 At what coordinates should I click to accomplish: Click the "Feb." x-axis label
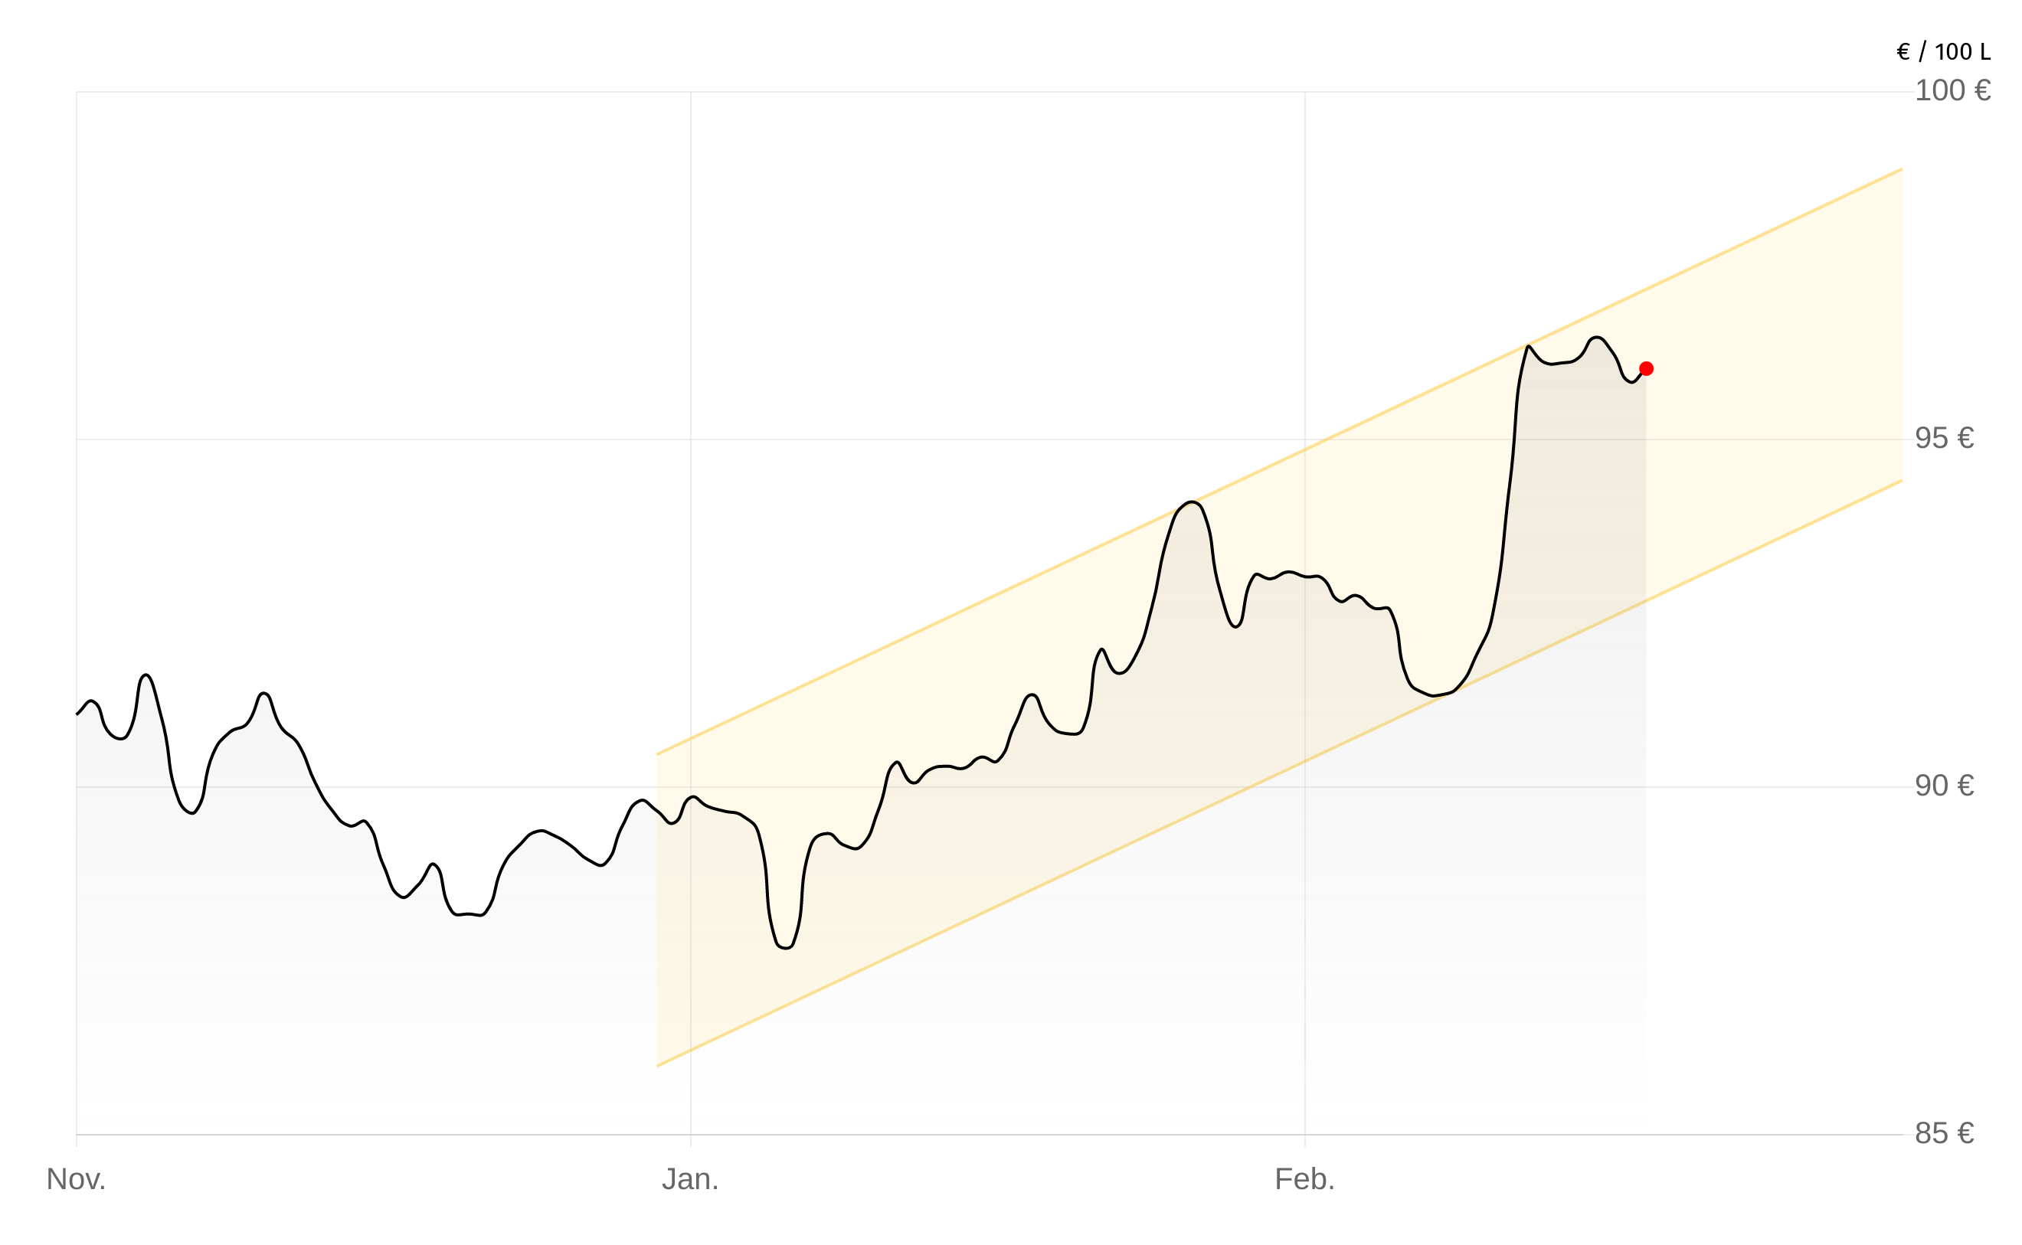click(1304, 1179)
